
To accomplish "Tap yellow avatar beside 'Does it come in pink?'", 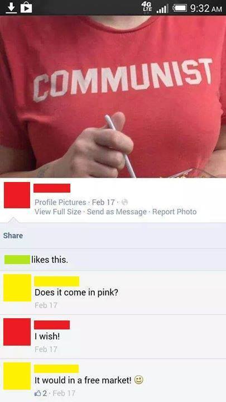I will tap(17, 288).
